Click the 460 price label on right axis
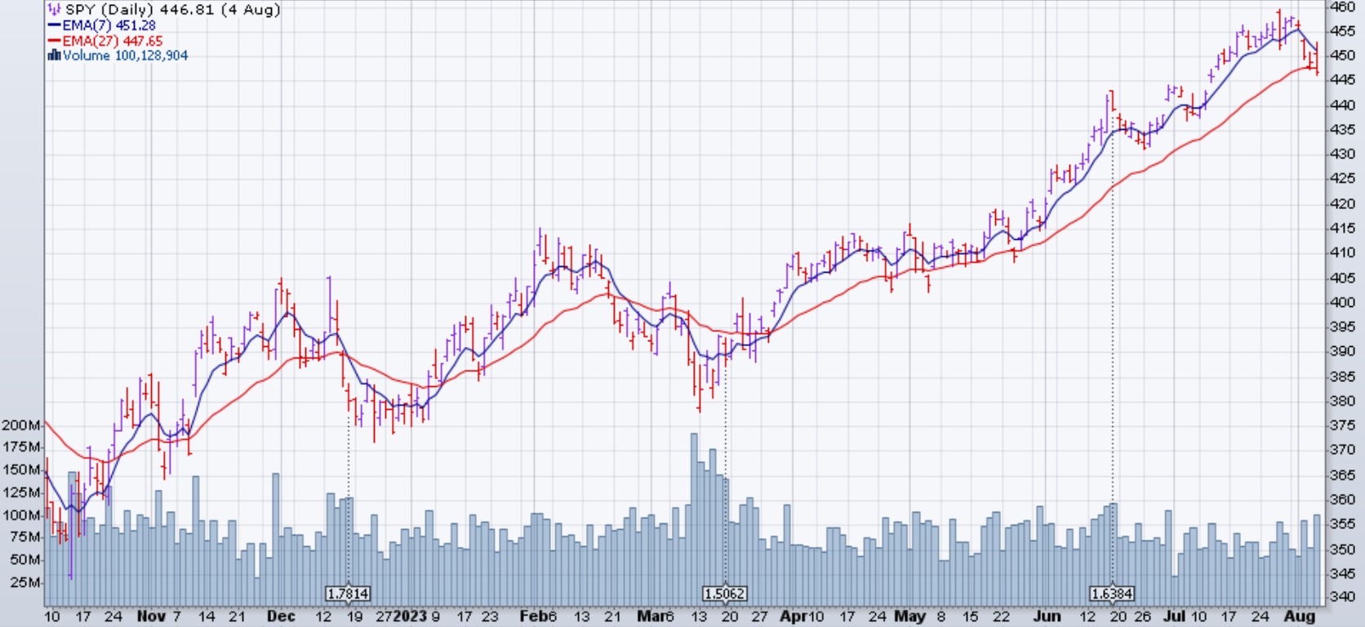The image size is (1365, 627). tap(1343, 7)
